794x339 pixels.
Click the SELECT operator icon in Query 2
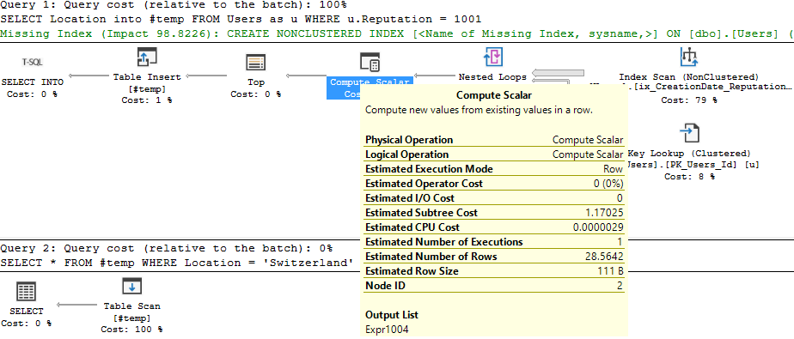[27, 292]
